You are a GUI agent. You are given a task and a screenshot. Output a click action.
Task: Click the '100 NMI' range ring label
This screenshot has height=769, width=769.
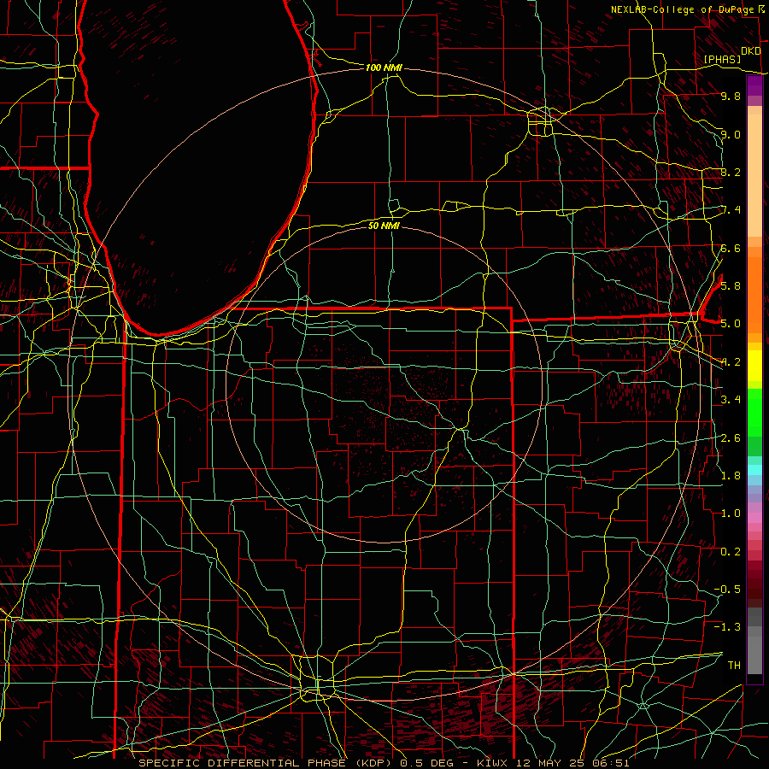click(x=384, y=68)
